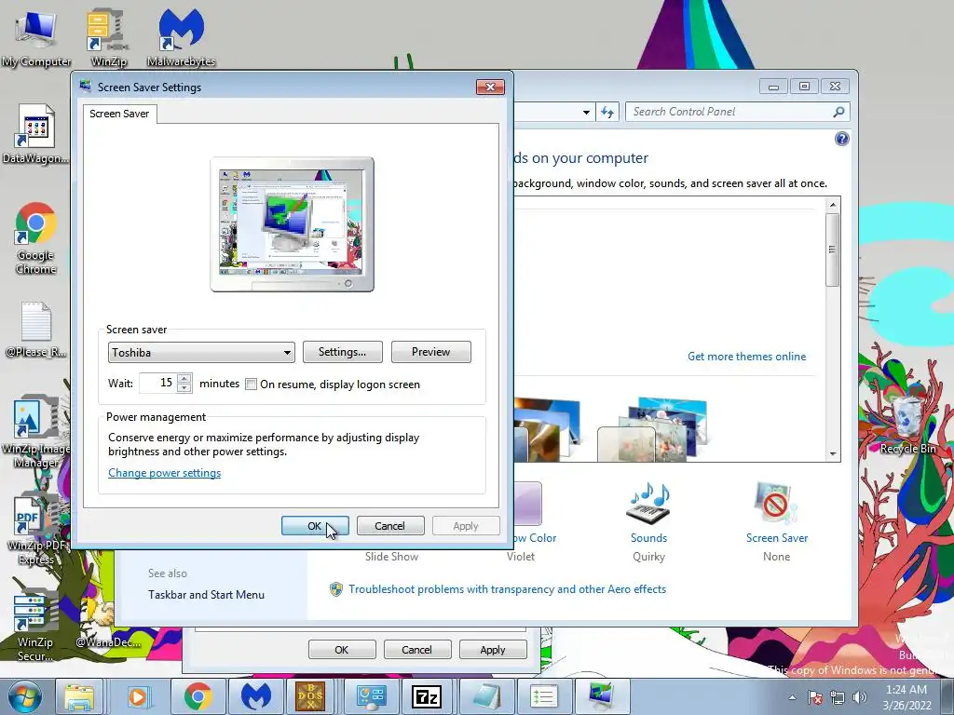Open Windows Explorer from the taskbar
Screen dimensions: 954x715
(79, 696)
